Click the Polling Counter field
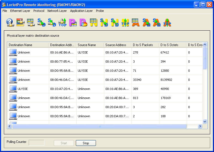Screen dimensions: 214x152 pyautogui.click(x=36, y=143)
